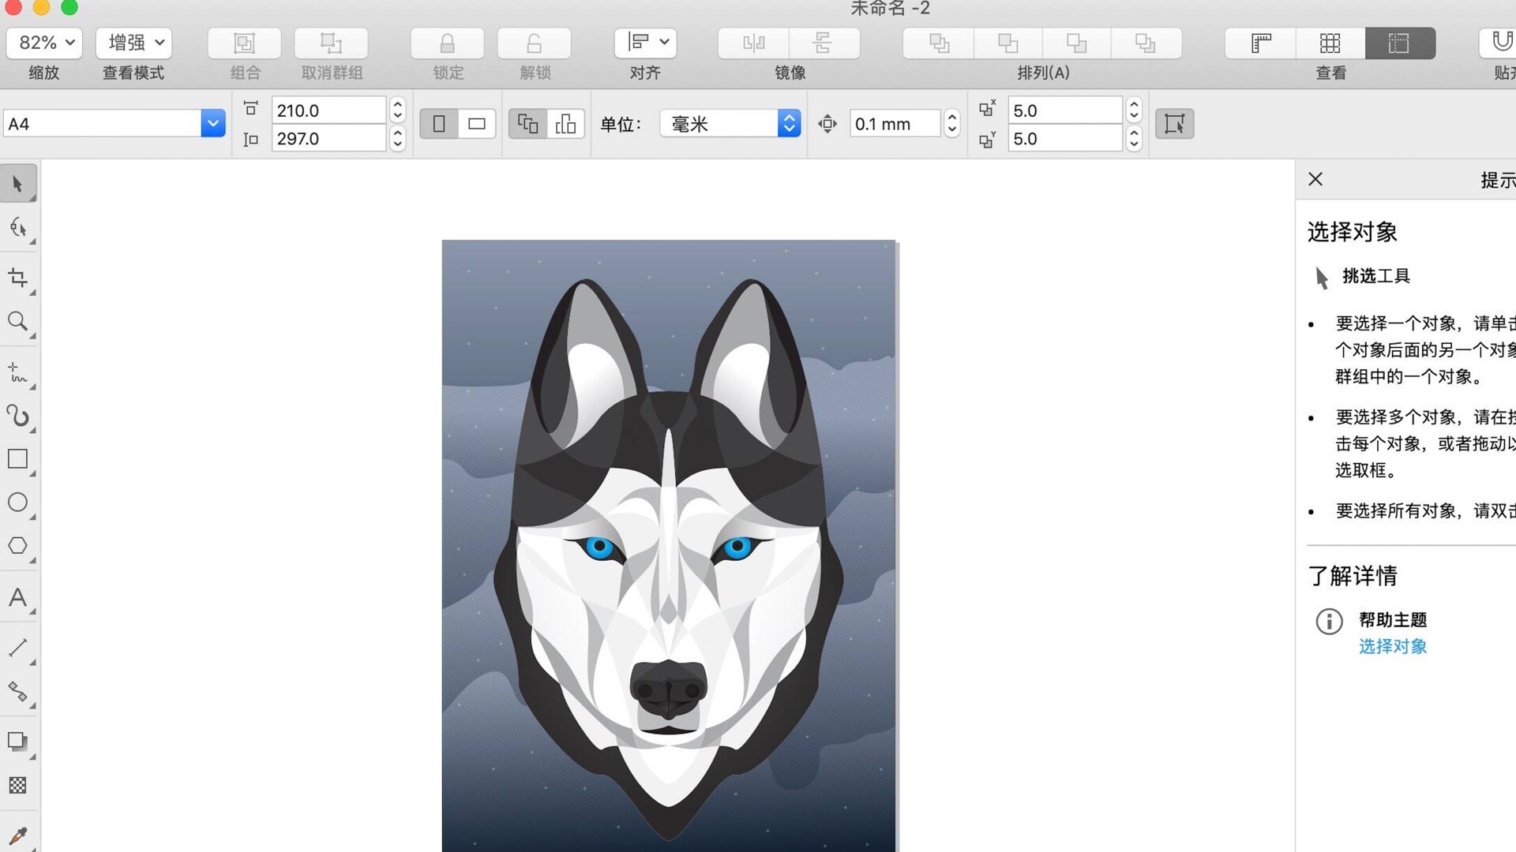Open the align 对齐 dropdown

pyautogui.click(x=645, y=43)
